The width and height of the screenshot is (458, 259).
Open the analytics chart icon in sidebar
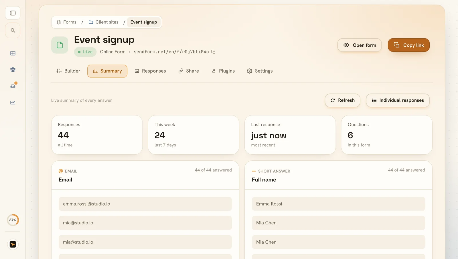[13, 102]
